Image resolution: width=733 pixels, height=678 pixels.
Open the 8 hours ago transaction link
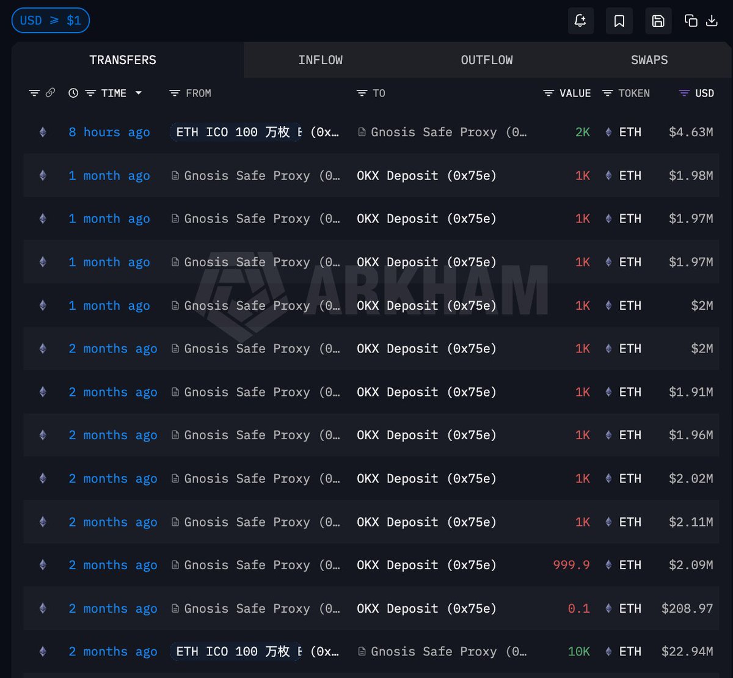109,132
